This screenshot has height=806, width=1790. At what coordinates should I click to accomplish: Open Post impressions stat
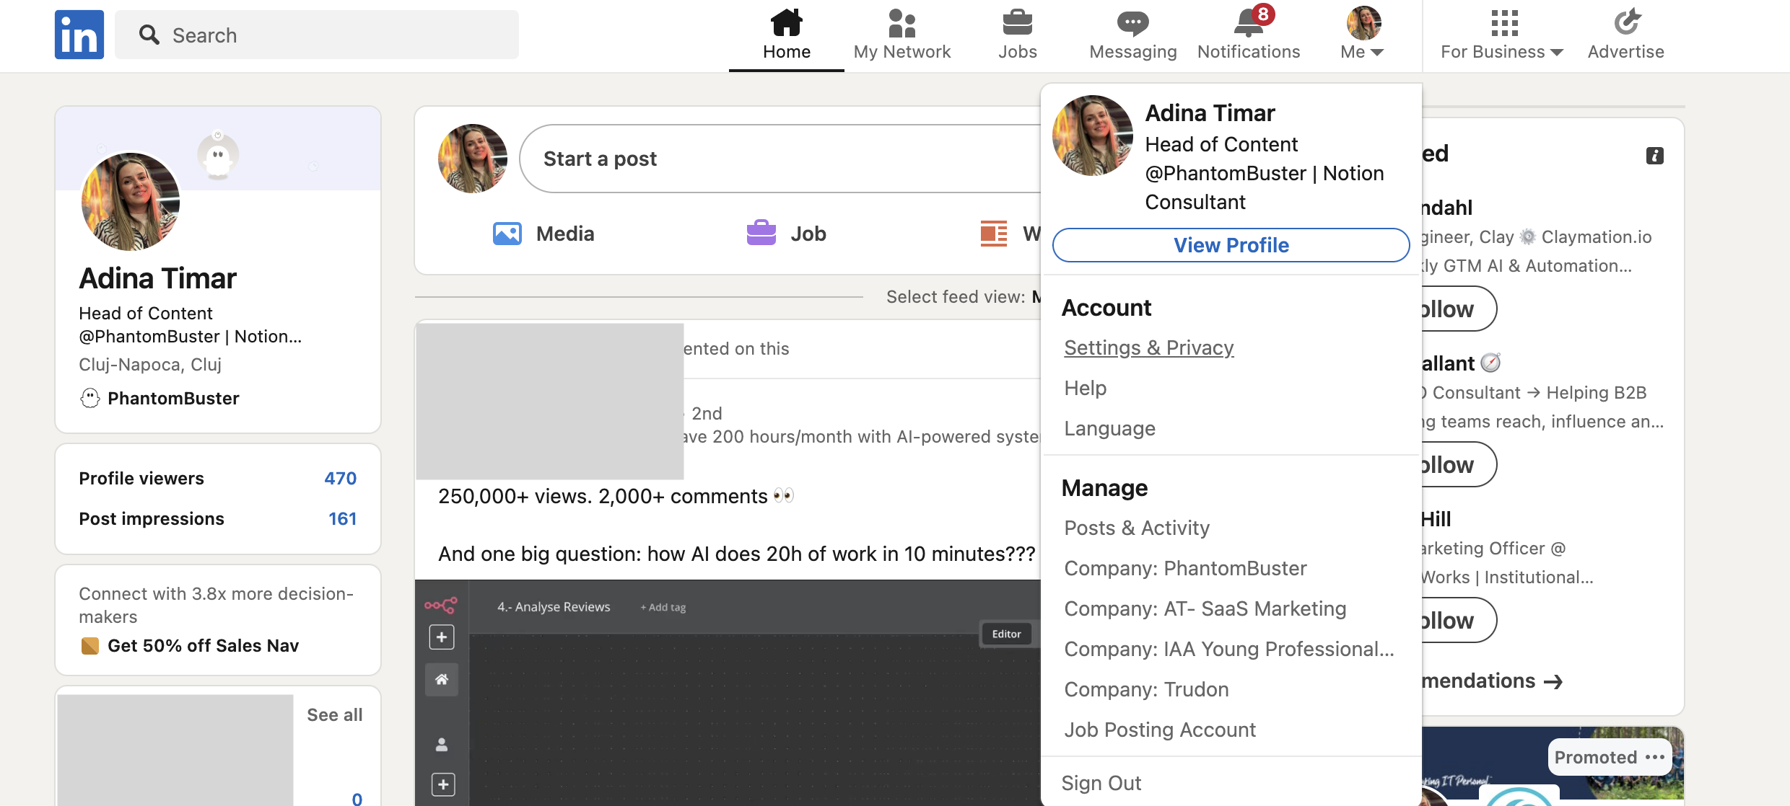click(218, 519)
